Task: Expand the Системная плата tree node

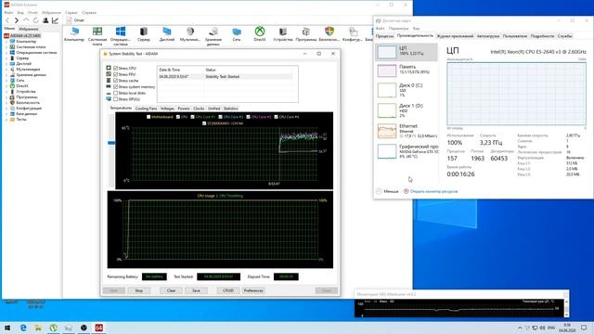Action: point(6,47)
